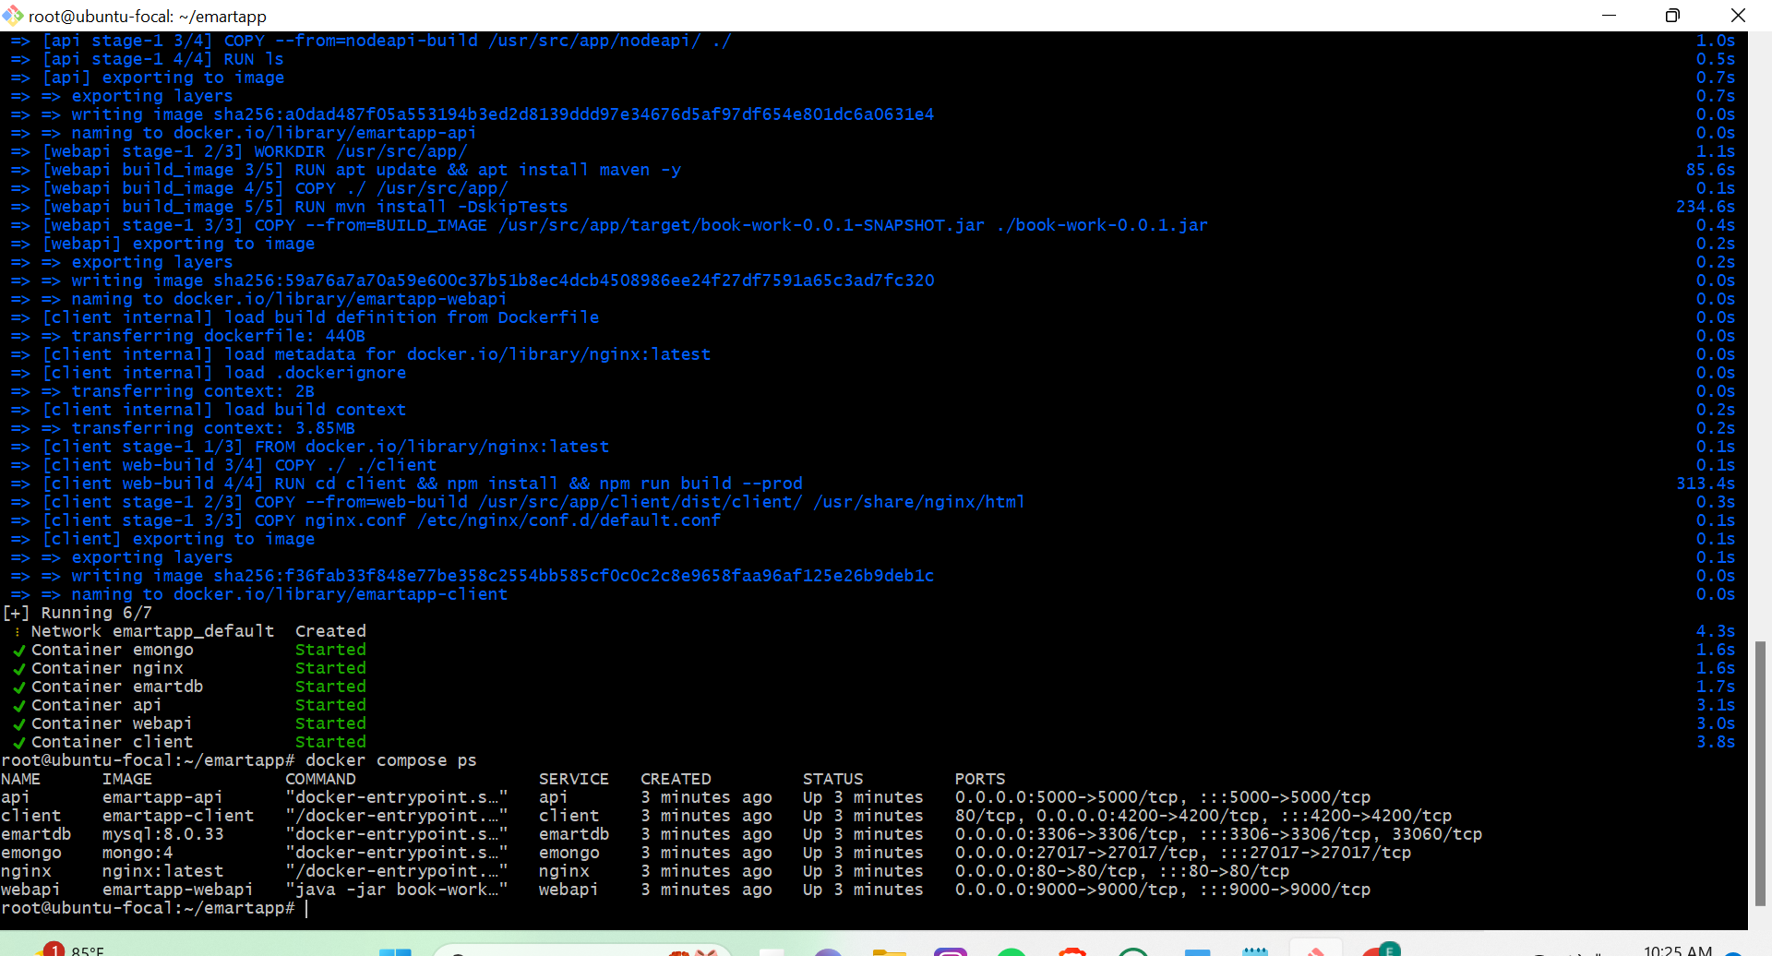The image size is (1772, 956).
Task: Click 'load metadata for docker.io/library/nginx:latest' line
Action: pos(468,354)
